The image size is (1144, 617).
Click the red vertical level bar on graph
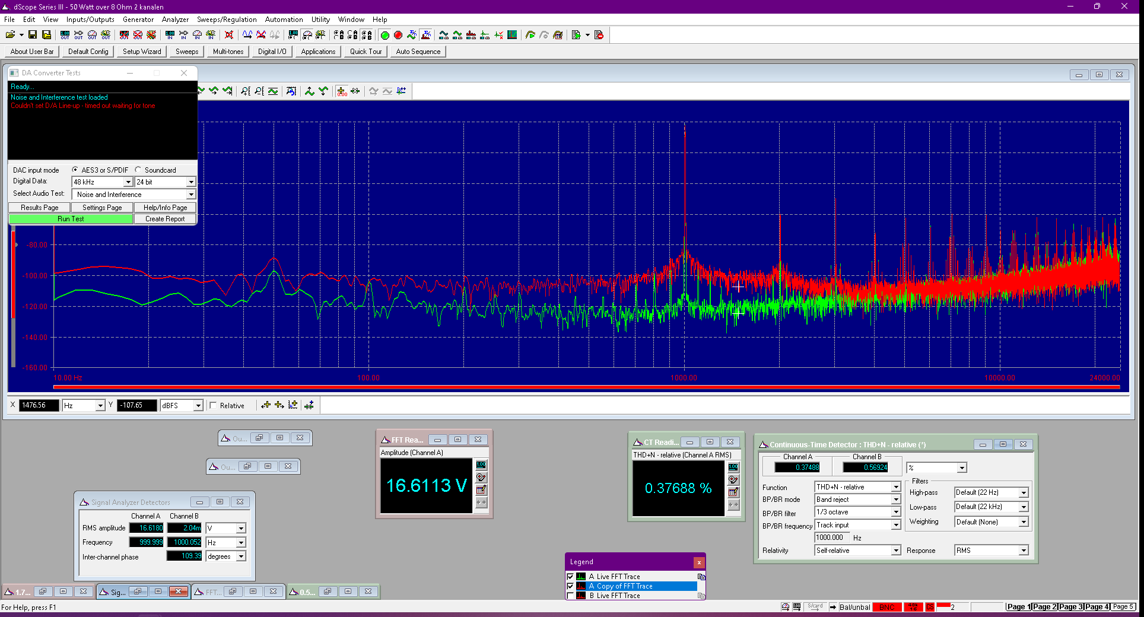13,274
